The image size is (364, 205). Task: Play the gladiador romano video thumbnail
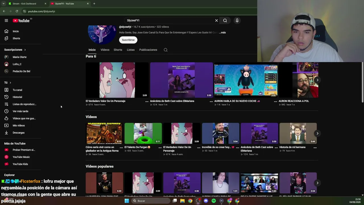[104, 133]
